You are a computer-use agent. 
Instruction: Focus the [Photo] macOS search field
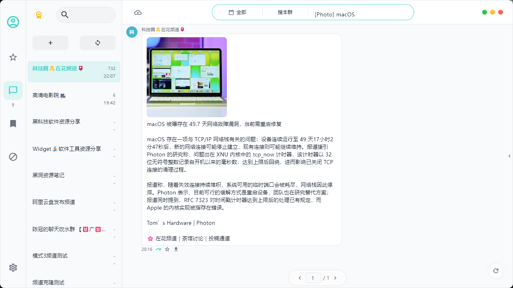click(x=361, y=14)
